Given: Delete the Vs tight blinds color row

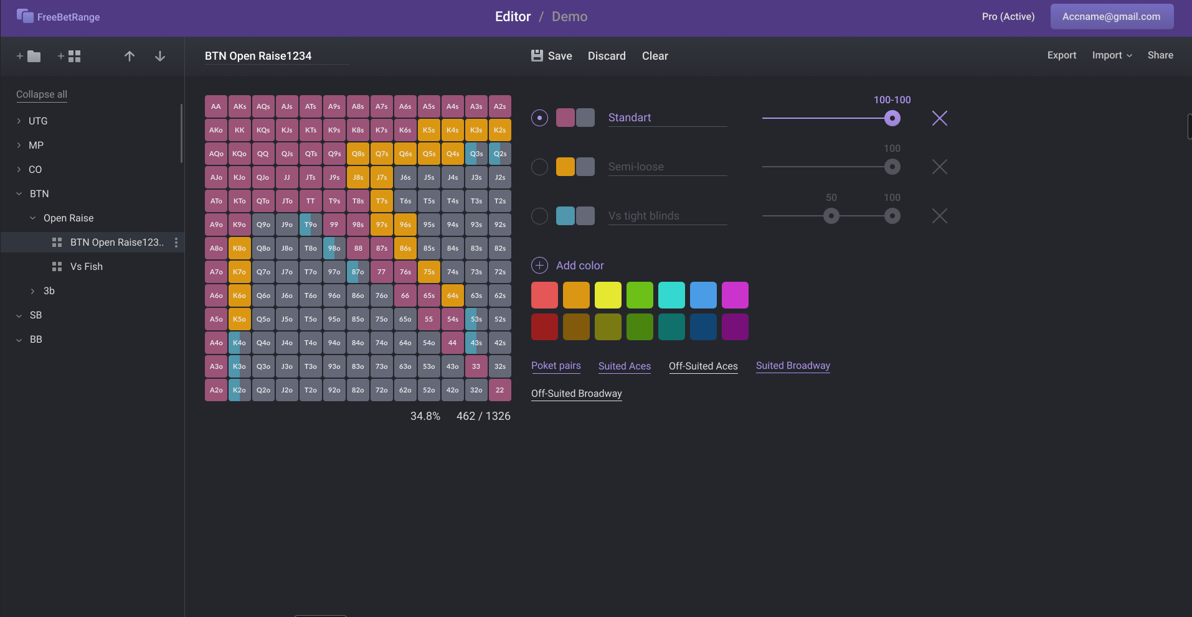Looking at the screenshot, I should (x=940, y=216).
